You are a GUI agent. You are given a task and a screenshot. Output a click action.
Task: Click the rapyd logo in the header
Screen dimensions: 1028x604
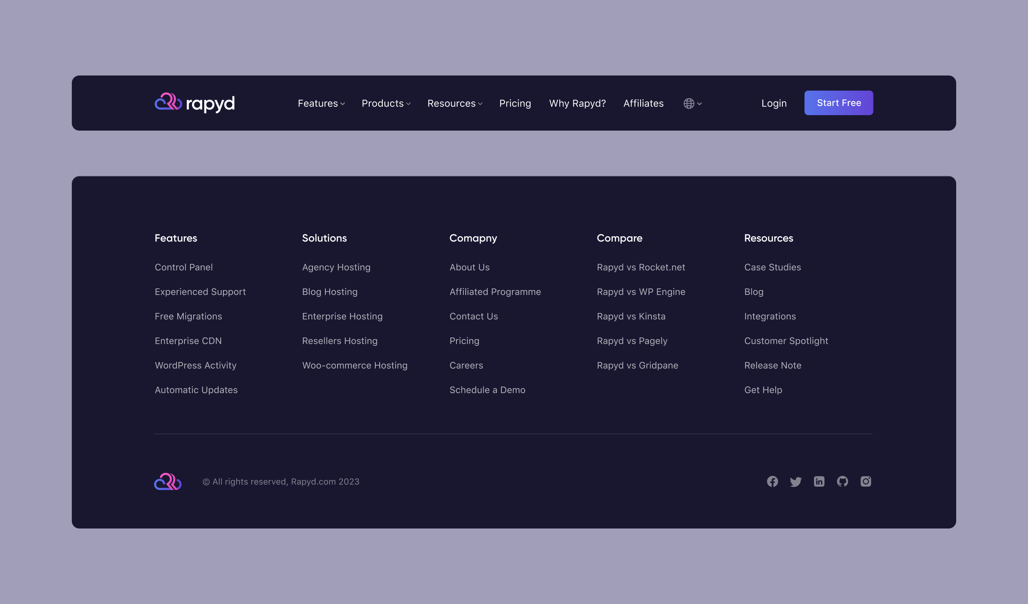pyautogui.click(x=195, y=103)
